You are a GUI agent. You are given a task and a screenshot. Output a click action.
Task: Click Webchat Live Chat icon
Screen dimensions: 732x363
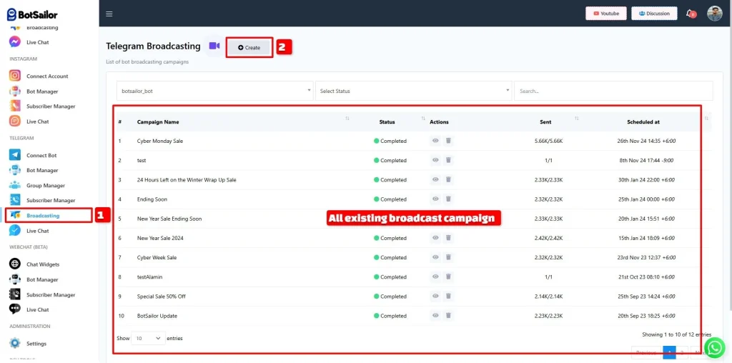pos(15,309)
